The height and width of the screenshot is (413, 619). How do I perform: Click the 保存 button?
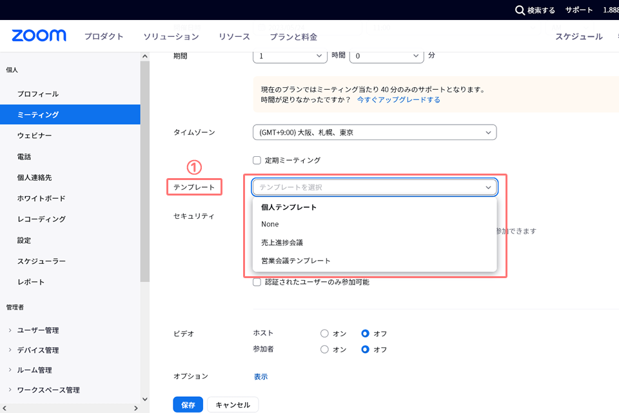point(188,405)
